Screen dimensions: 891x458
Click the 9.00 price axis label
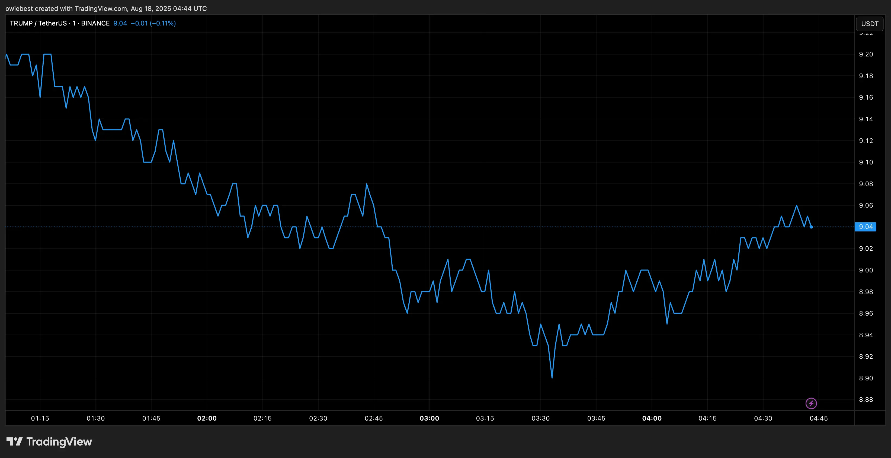(x=866, y=270)
